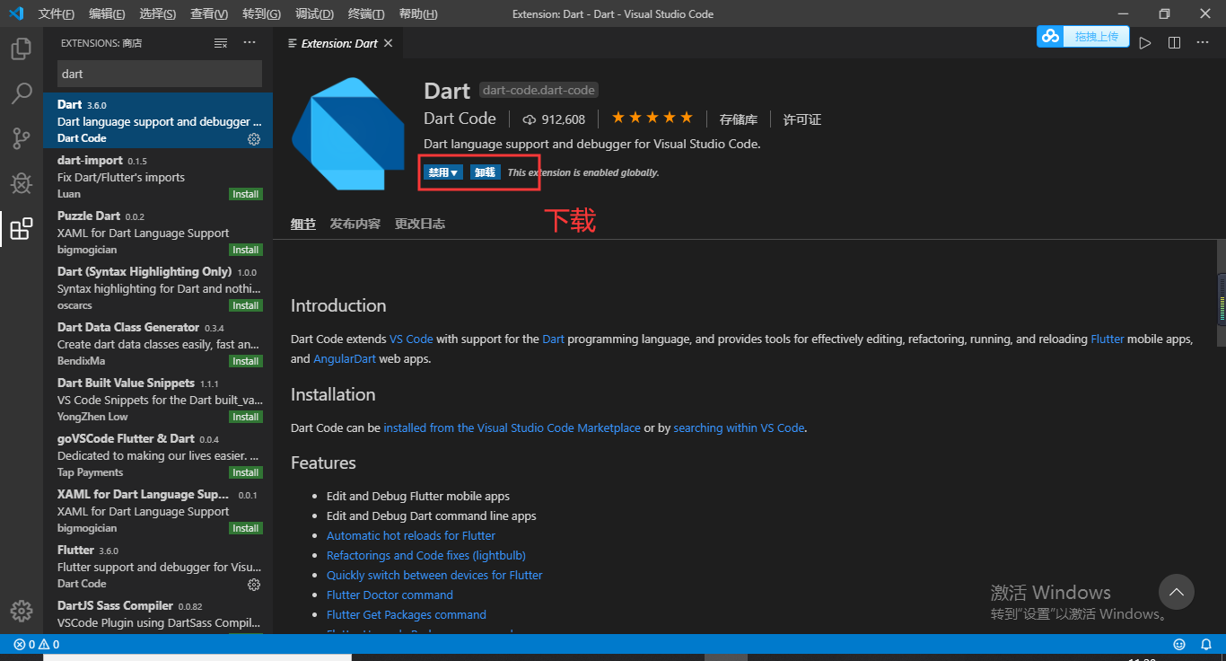The image size is (1226, 661).
Task: Select the Extension: Dart editor tab
Action: click(338, 43)
